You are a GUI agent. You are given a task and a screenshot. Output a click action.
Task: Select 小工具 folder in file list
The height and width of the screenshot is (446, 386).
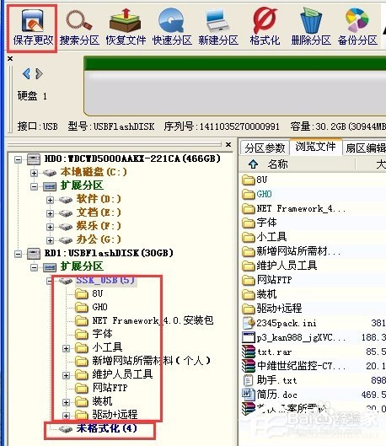pos(271,237)
